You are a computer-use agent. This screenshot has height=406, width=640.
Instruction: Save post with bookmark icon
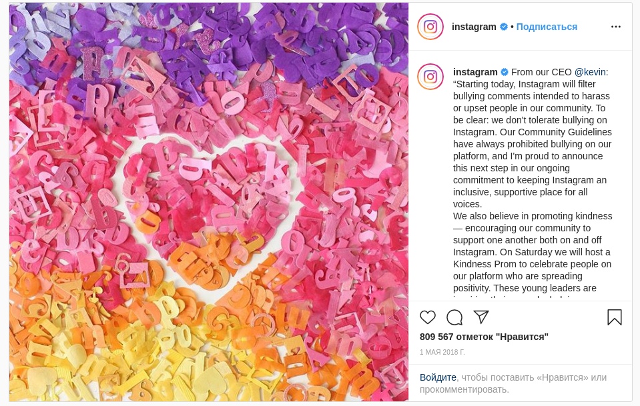614,317
